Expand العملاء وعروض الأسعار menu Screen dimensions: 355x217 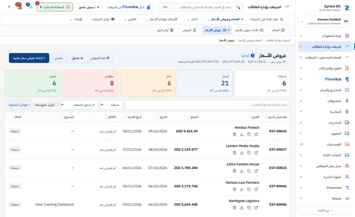(225, 19)
